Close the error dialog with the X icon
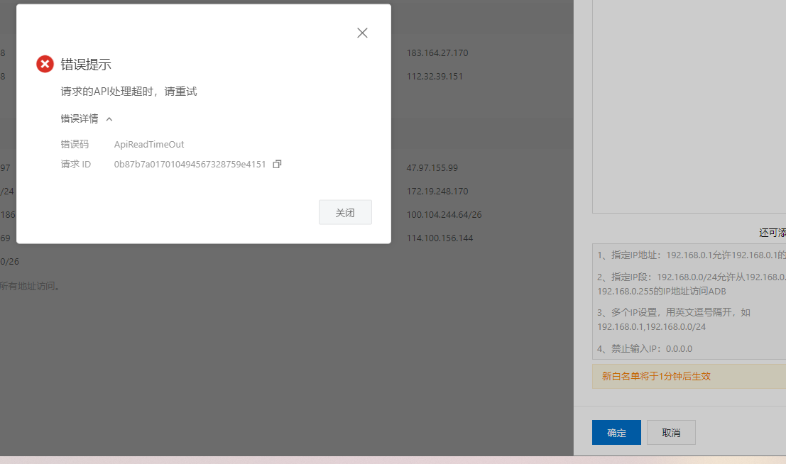The height and width of the screenshot is (464, 786). pyautogui.click(x=362, y=33)
